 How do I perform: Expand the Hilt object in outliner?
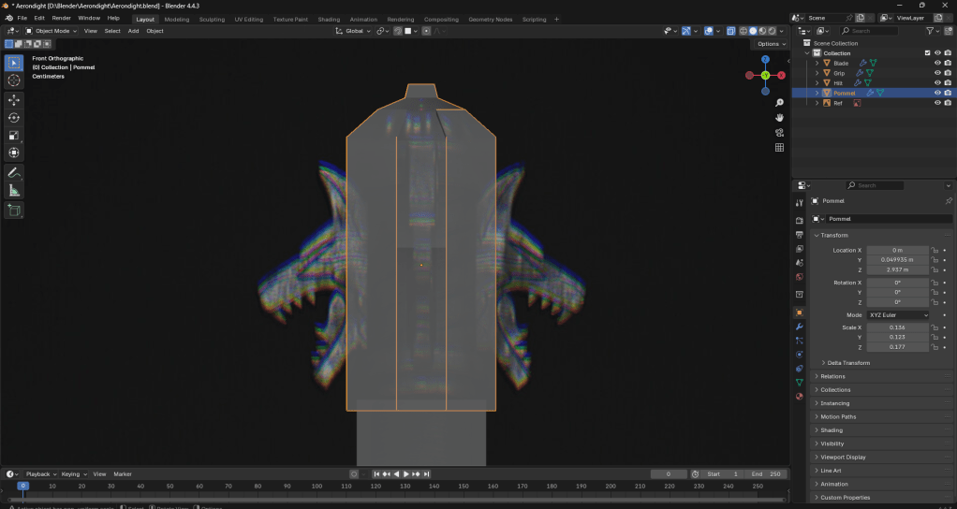click(817, 83)
